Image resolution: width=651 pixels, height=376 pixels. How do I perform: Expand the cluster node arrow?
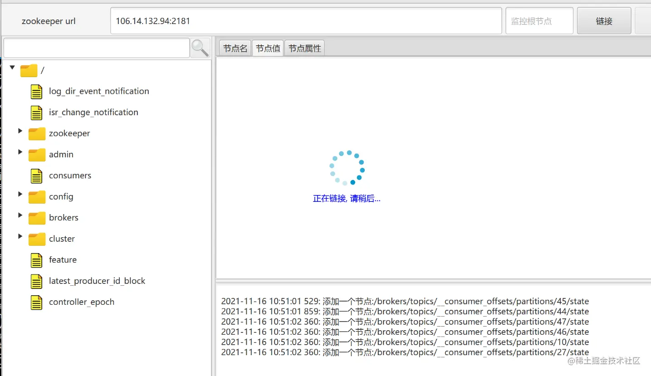point(20,236)
